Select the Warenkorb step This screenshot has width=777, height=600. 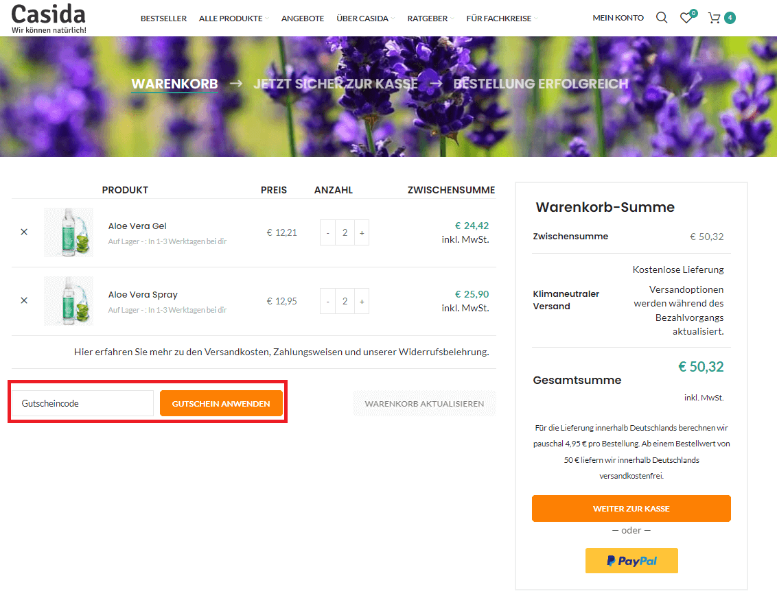(x=174, y=84)
